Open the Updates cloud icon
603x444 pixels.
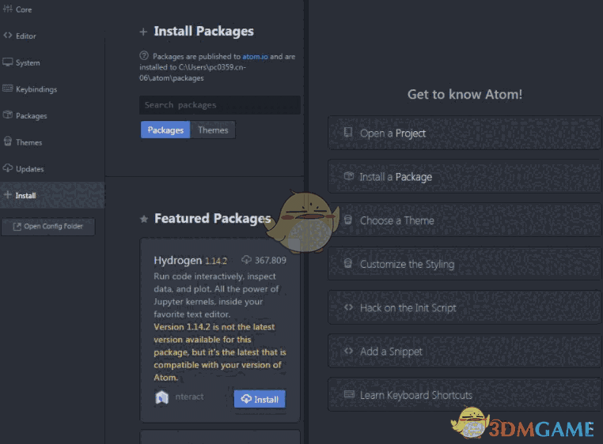coord(7,167)
